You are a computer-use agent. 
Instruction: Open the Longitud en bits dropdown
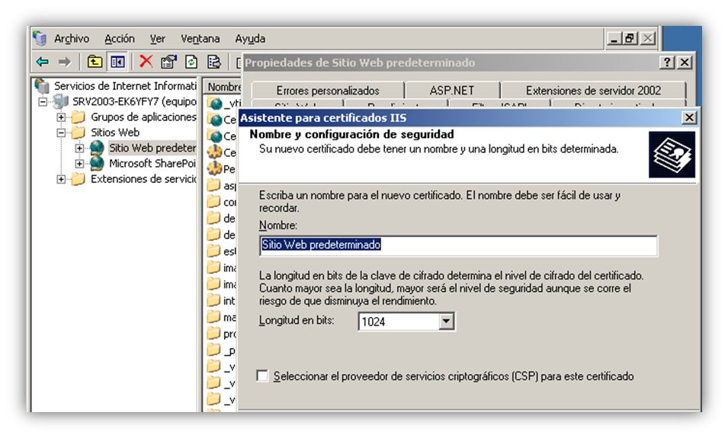[446, 321]
